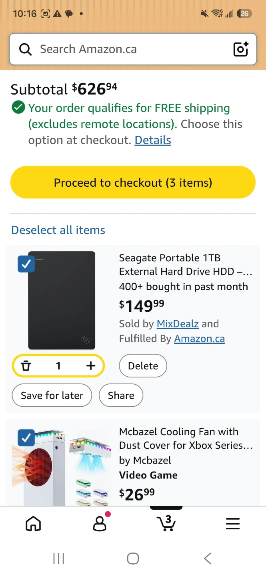Save Seagate drive for later
This screenshot has width=266, height=577.
(x=52, y=395)
